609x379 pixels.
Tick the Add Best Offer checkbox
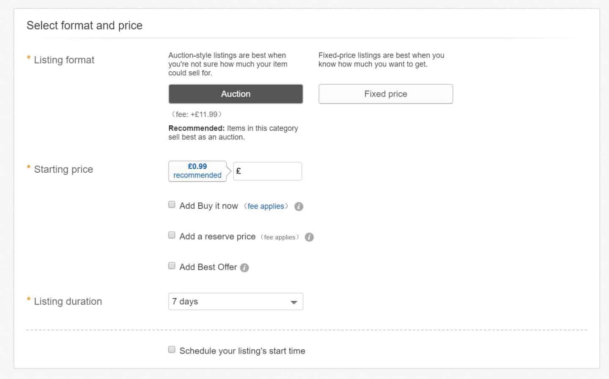point(172,266)
